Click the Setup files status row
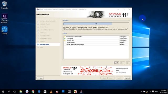 coord(96,43)
